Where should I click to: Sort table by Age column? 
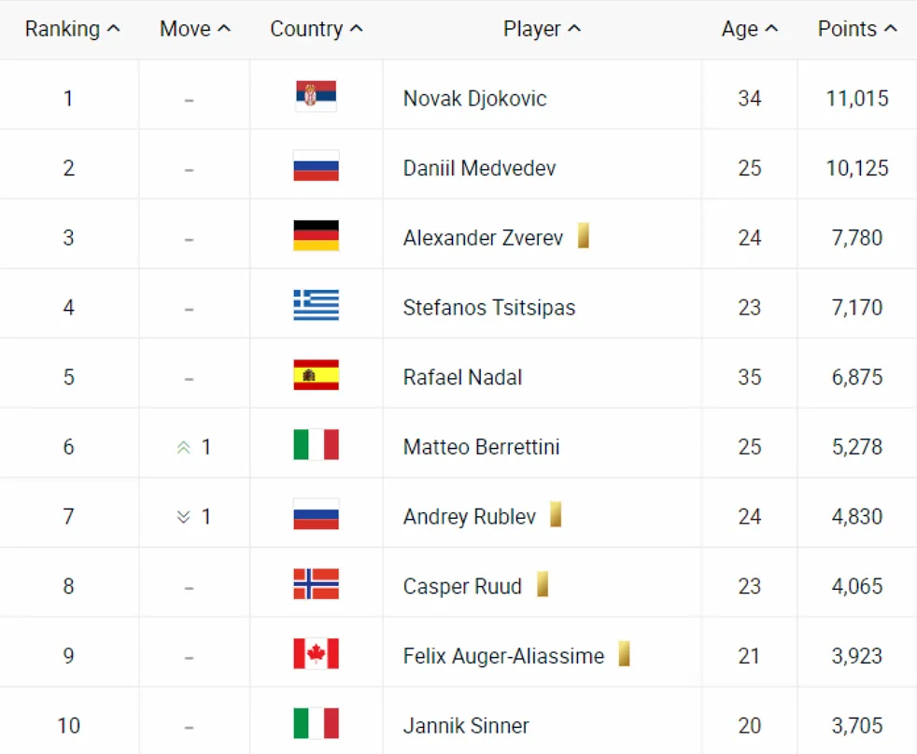[750, 29]
